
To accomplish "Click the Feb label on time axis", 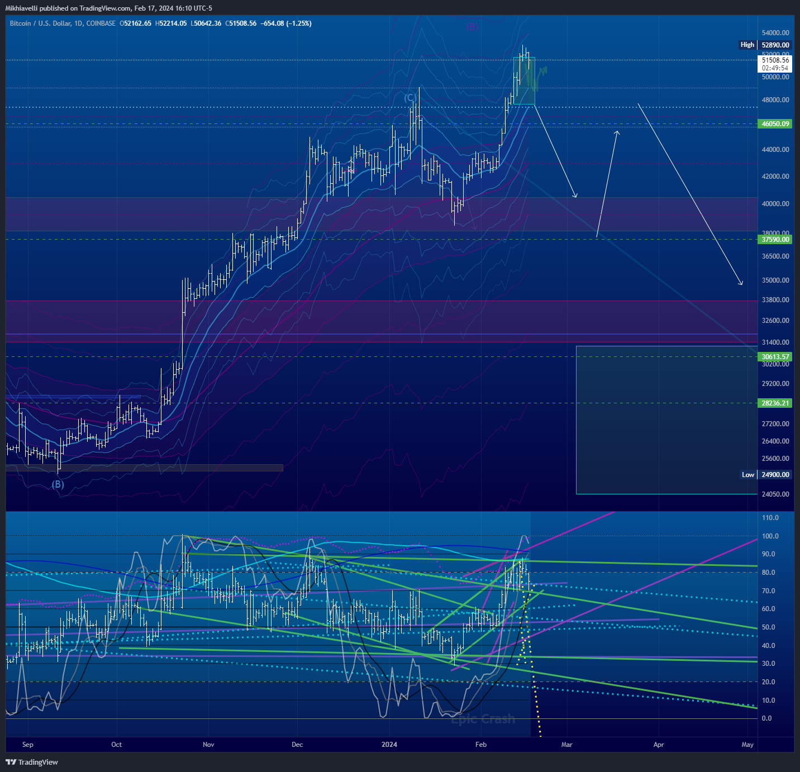I will tap(481, 745).
